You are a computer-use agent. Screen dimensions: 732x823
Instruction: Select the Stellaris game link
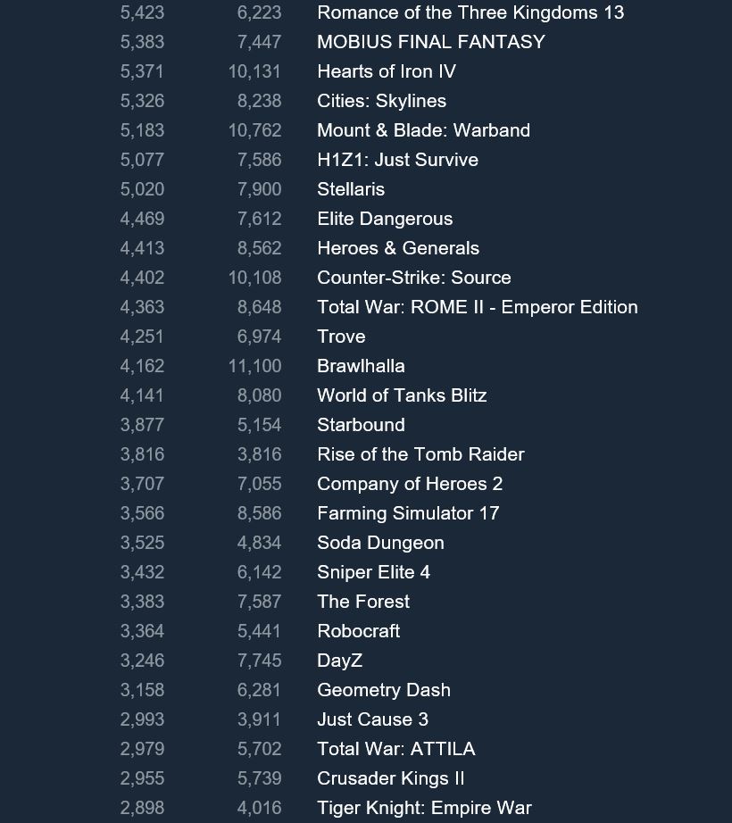click(351, 189)
